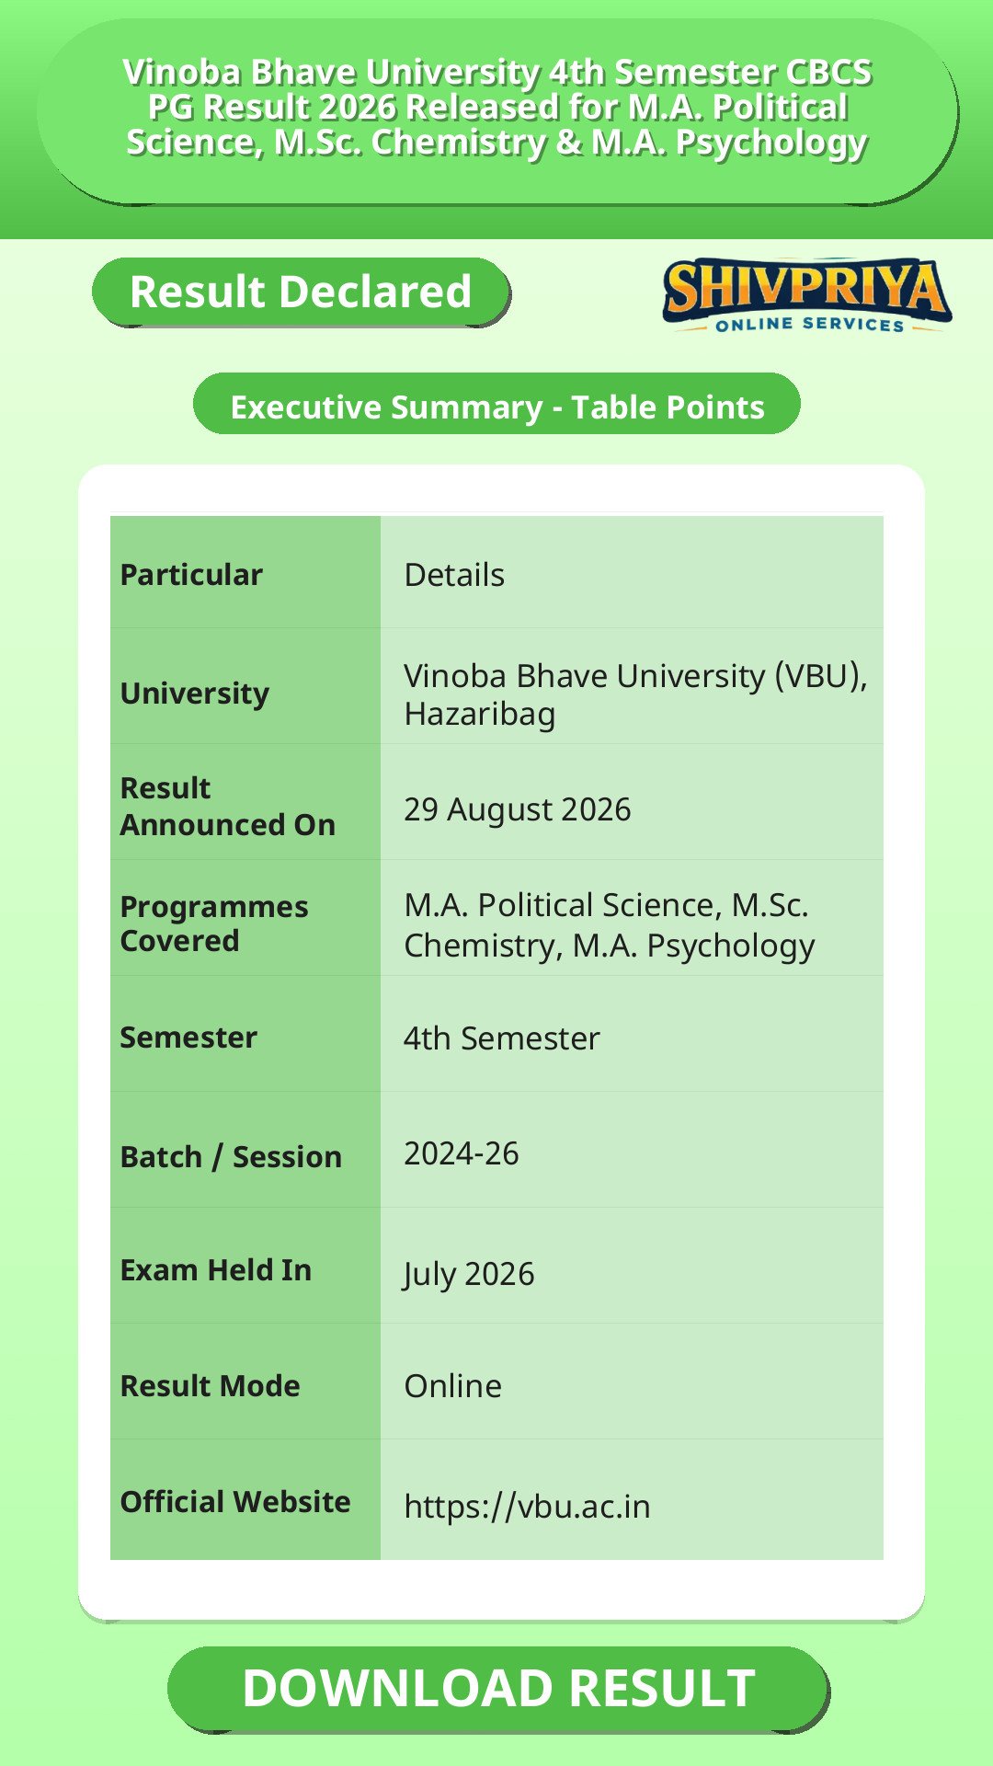The image size is (993, 1766).
Task: Click the University row label
Action: tap(245, 692)
